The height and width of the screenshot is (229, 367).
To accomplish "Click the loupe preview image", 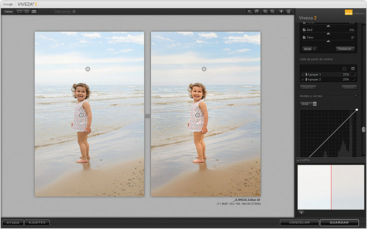I will [x=330, y=187].
